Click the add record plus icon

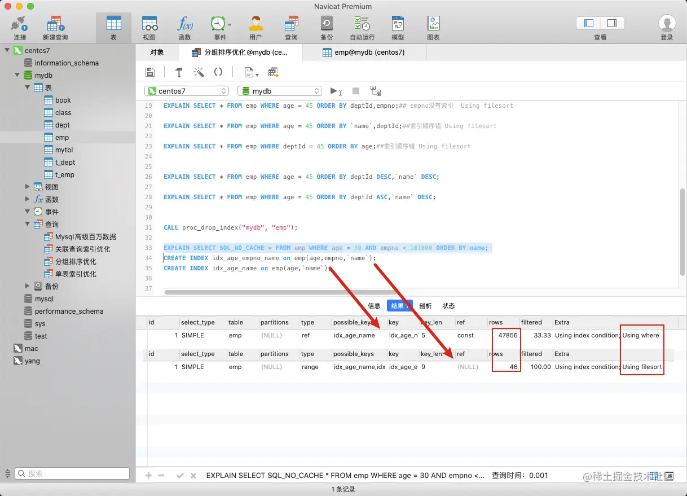(149, 476)
